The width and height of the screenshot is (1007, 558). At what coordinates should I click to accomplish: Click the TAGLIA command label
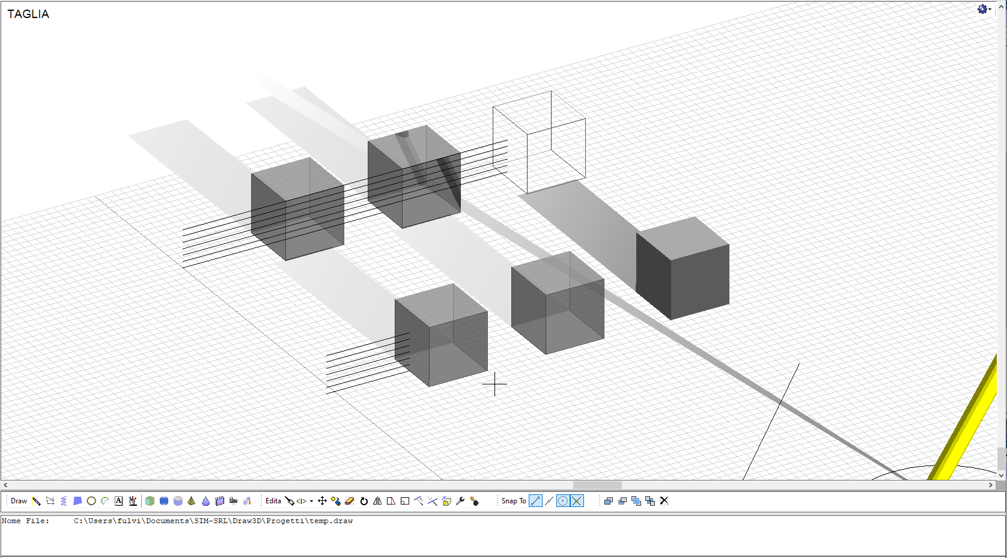click(28, 14)
